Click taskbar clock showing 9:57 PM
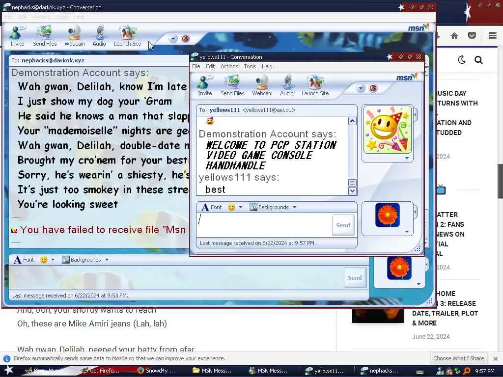Image resolution: width=503 pixels, height=377 pixels. pyautogui.click(x=484, y=371)
